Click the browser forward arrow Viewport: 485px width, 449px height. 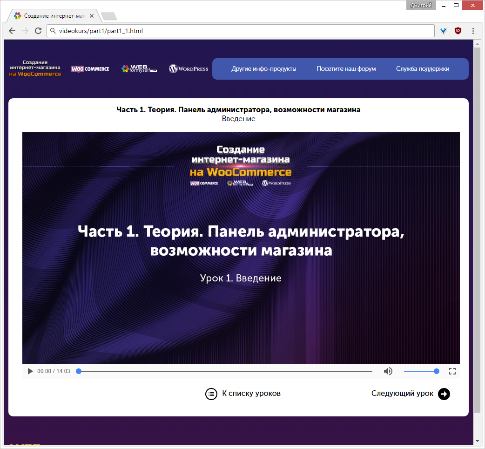[x=25, y=31]
